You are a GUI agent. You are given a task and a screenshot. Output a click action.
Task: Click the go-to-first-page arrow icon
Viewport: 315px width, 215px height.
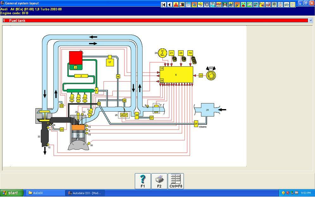click(x=163, y=5)
